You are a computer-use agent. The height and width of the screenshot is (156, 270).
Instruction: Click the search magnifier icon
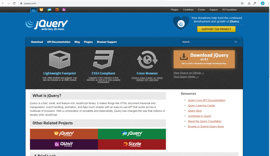(236, 42)
